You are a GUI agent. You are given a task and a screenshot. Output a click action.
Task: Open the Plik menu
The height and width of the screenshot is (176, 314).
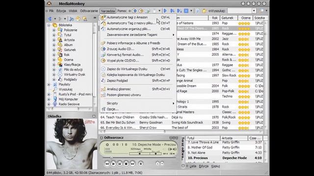pyautogui.click(x=51, y=11)
